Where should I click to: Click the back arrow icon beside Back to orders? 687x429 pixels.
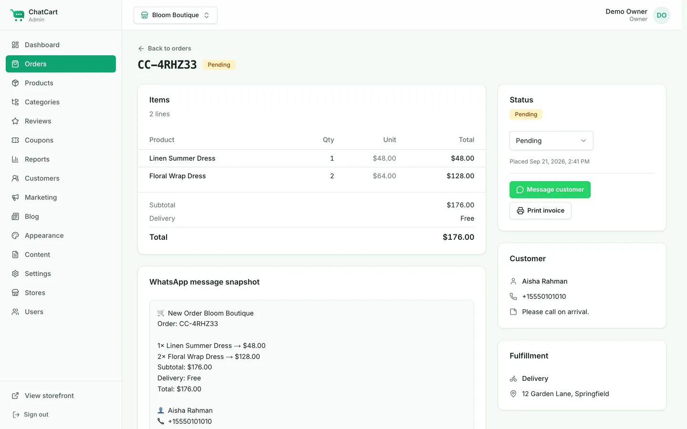141,49
